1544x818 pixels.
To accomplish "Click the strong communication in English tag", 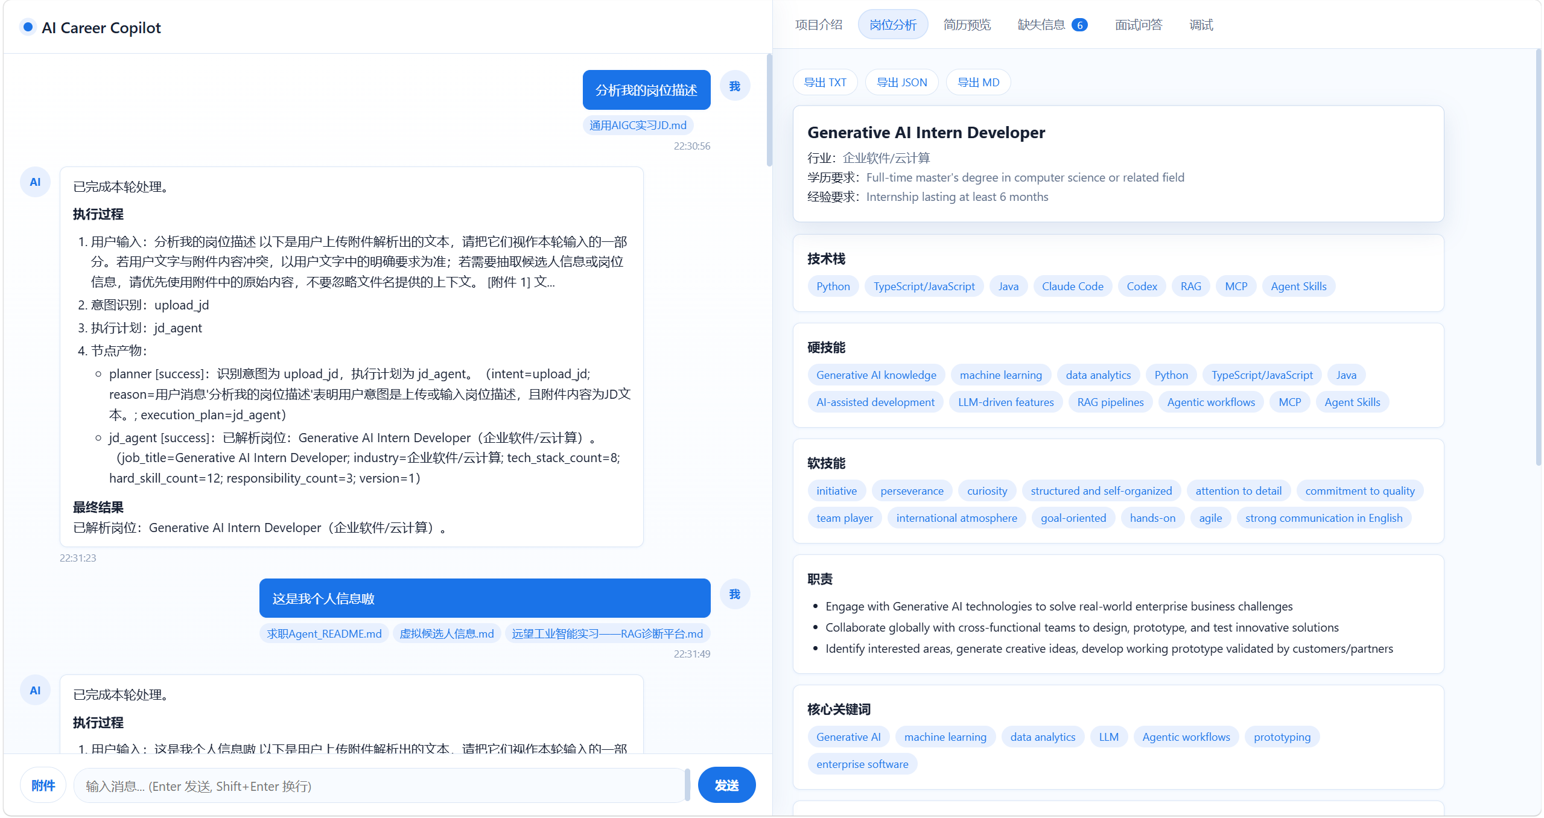I will [1323, 518].
